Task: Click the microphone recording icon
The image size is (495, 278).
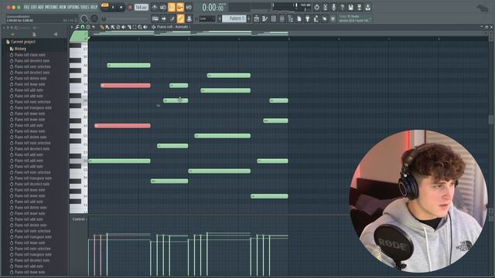Action: click(333, 7)
